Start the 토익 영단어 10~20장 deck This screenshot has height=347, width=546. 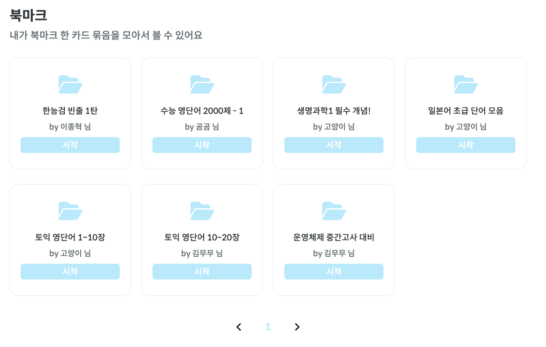(202, 272)
